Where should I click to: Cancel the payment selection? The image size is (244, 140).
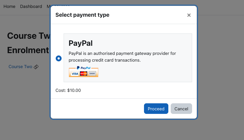(181, 109)
